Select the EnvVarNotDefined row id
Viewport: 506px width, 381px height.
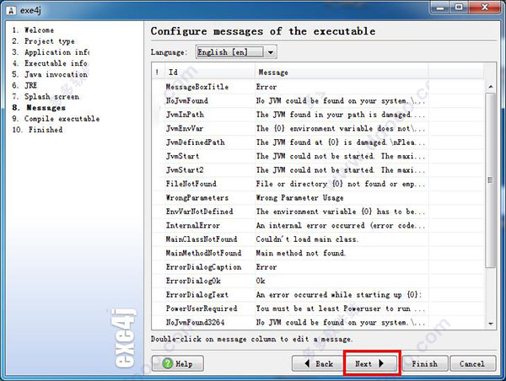(199, 212)
